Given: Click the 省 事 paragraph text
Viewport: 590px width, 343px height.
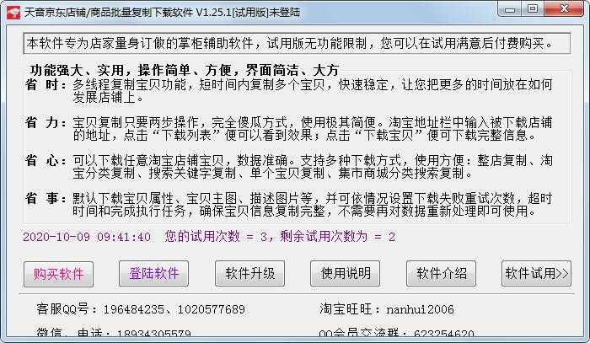Looking at the screenshot, I should (289, 205).
